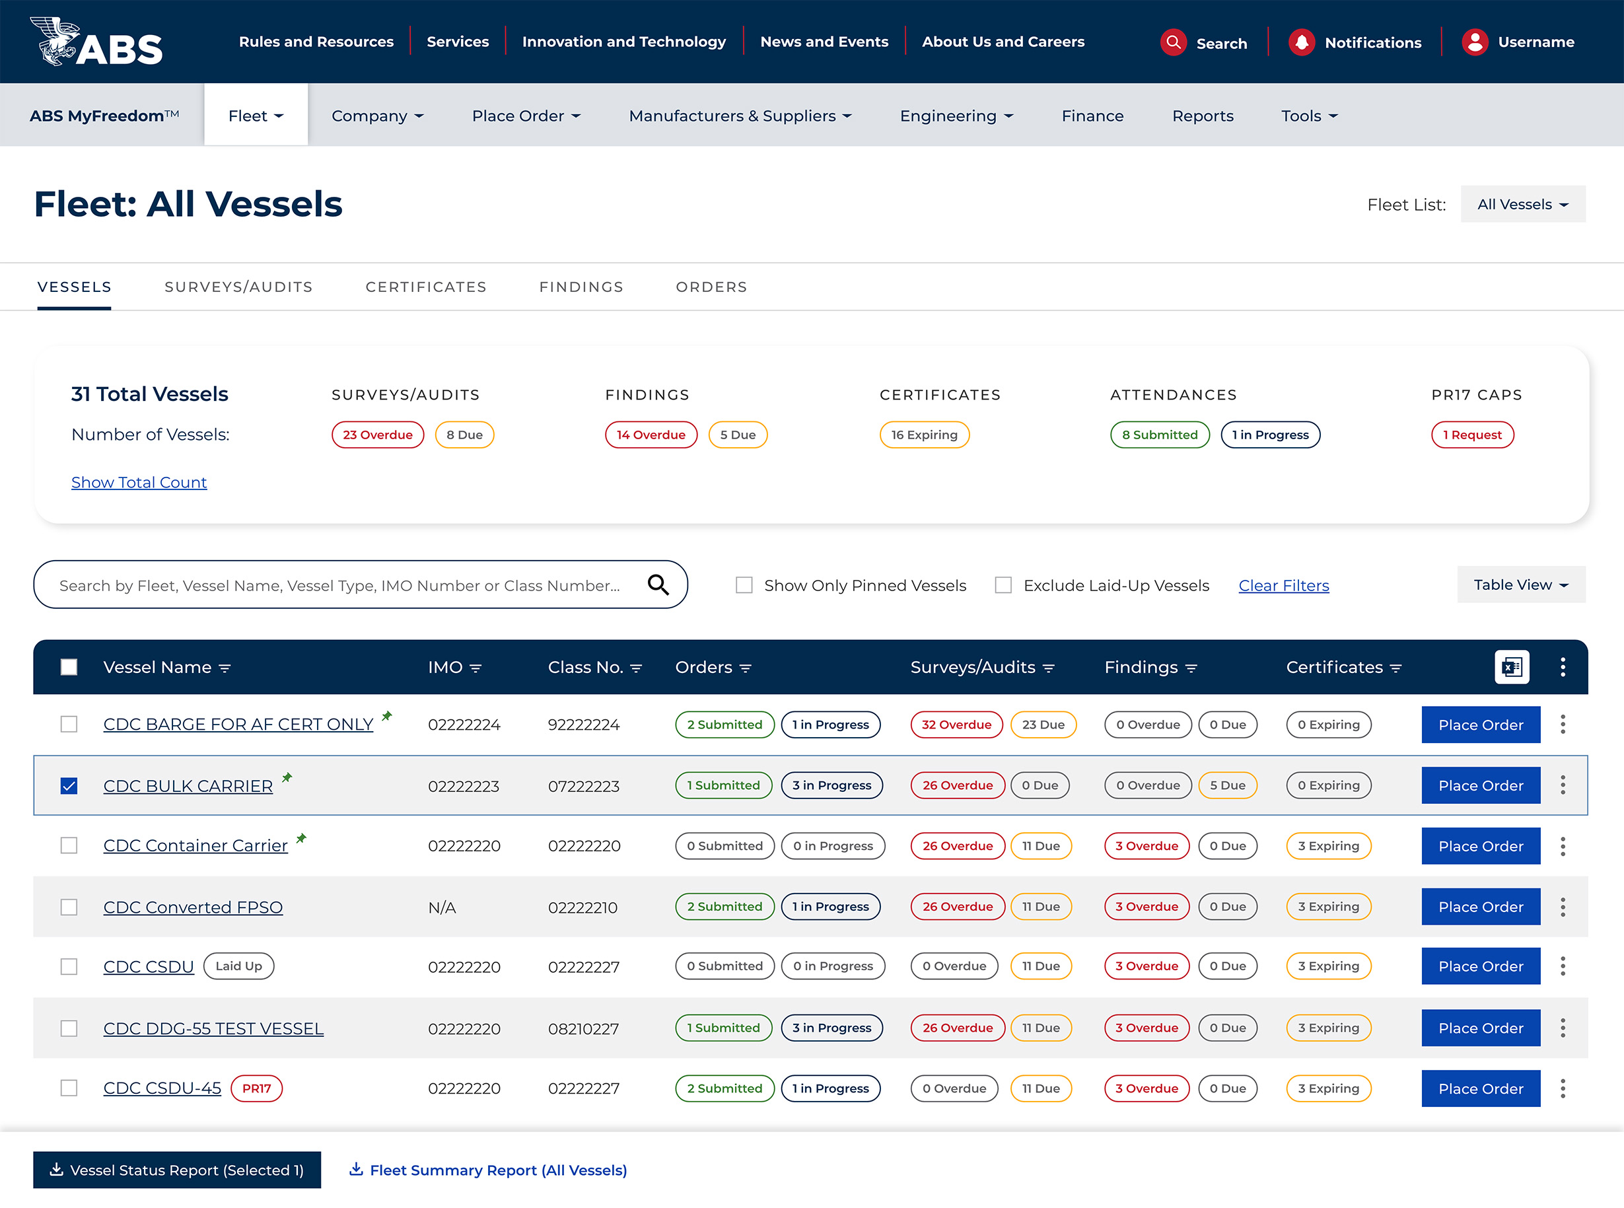1624x1208 pixels.
Task: Check the CDC BARGE FOR AF CERT ONLY row checkbox
Action: point(69,724)
